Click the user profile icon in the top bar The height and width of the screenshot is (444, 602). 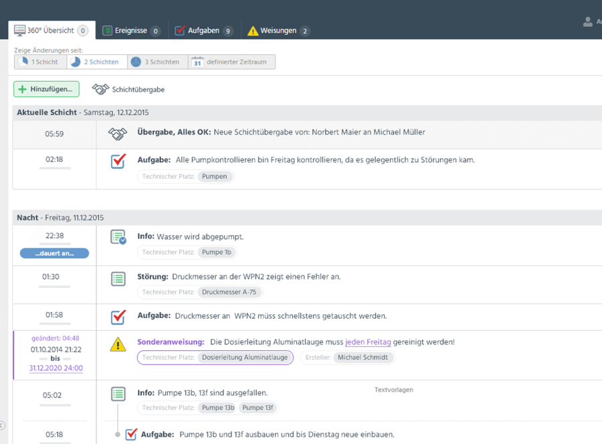coord(589,22)
